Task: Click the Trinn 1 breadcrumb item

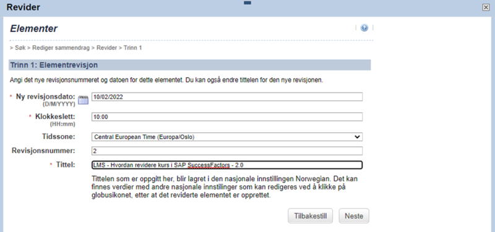Action: tap(132, 48)
